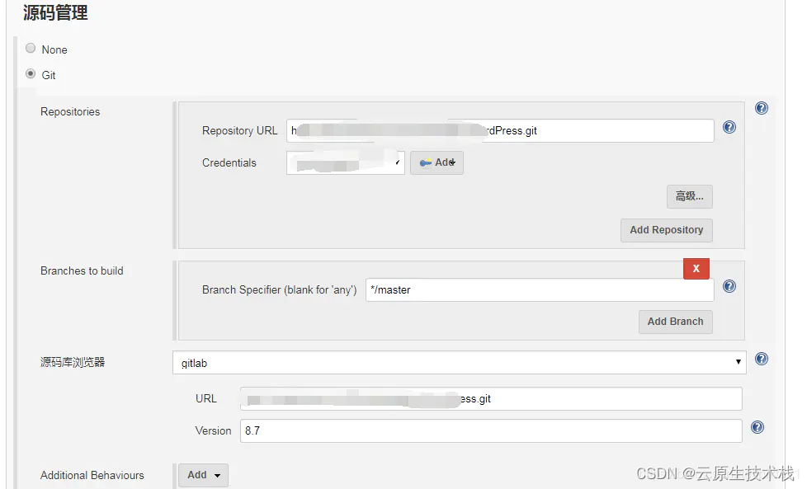
Task: Click the gitlab URL input field
Action: (x=491, y=398)
